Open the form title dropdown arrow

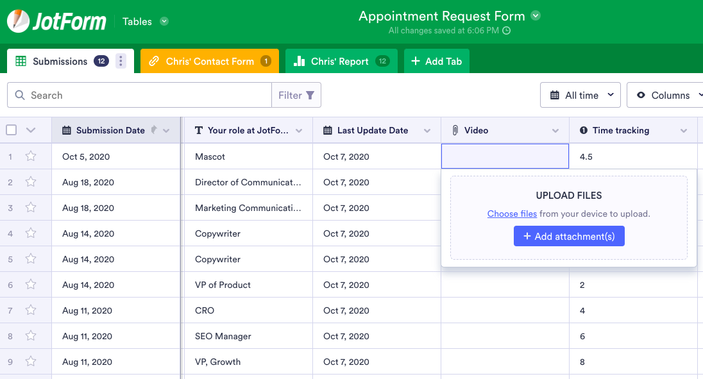[536, 16]
